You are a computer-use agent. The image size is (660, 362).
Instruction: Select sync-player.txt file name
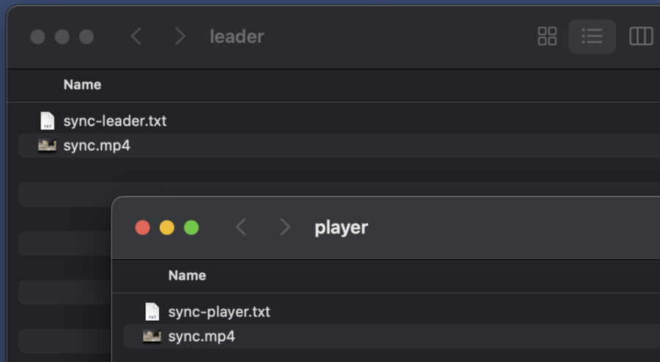point(219,312)
